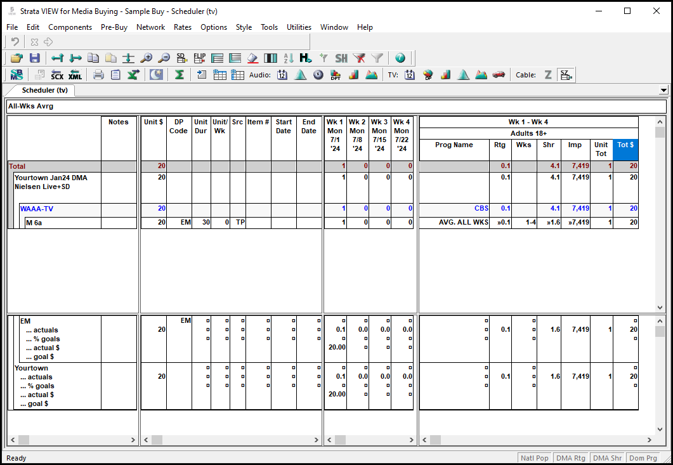Click the SD toolbar icon
Image resolution: width=673 pixels, height=465 pixels.
[181, 58]
